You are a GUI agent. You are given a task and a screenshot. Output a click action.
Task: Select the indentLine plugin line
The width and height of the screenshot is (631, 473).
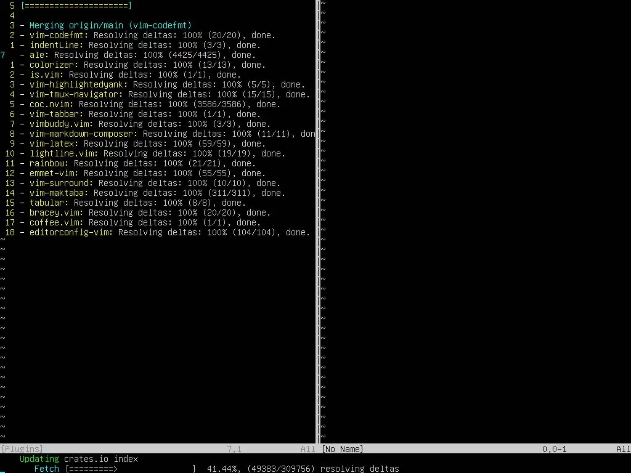coord(140,45)
